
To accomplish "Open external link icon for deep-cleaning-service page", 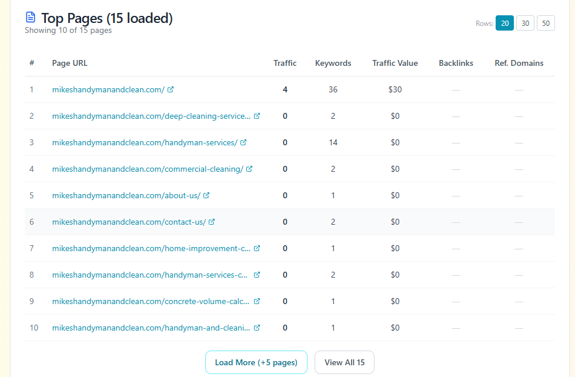I will point(257,116).
